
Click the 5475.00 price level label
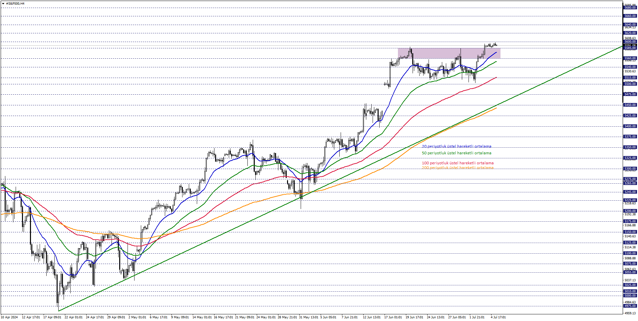[x=630, y=94]
